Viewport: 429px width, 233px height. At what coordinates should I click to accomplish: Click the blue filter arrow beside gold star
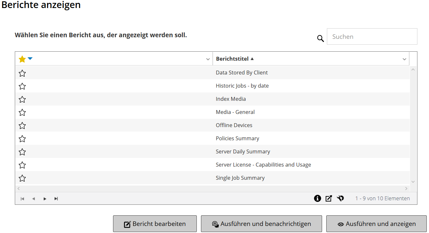tap(30, 58)
